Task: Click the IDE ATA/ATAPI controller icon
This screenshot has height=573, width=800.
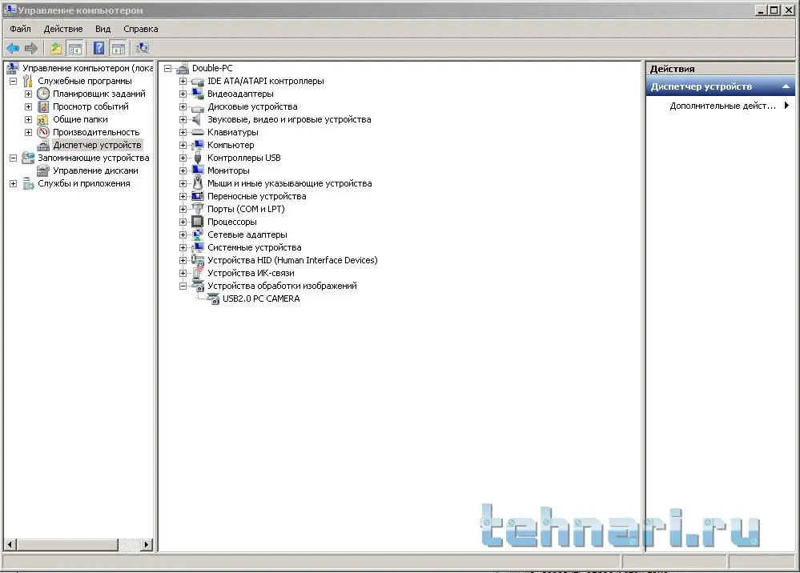Action: [x=198, y=82]
